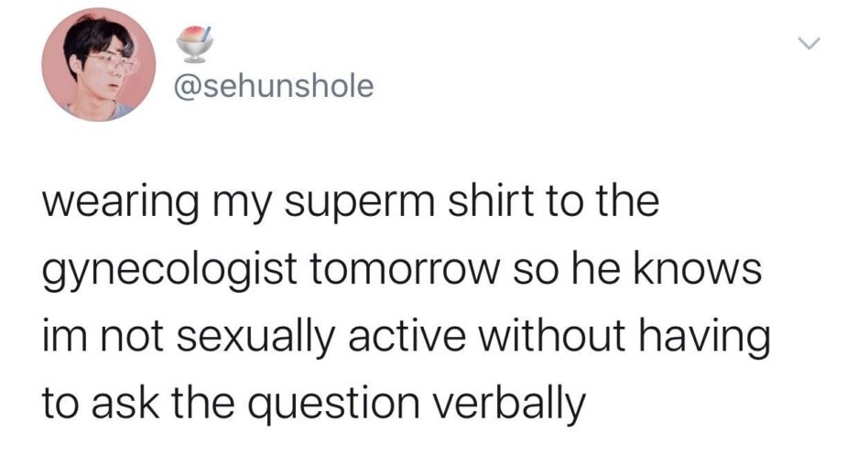The image size is (847, 454).
Task: Click the word "ask" in the last line
Action: [x=114, y=402]
